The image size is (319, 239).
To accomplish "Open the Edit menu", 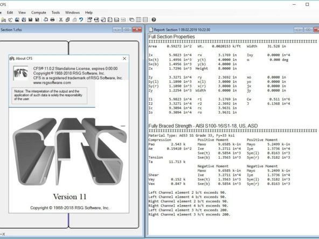I will click(x=10, y=12).
